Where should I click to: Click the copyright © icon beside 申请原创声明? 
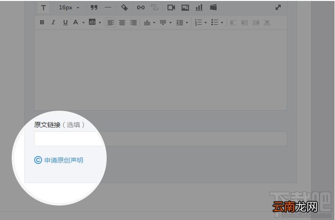[38, 160]
